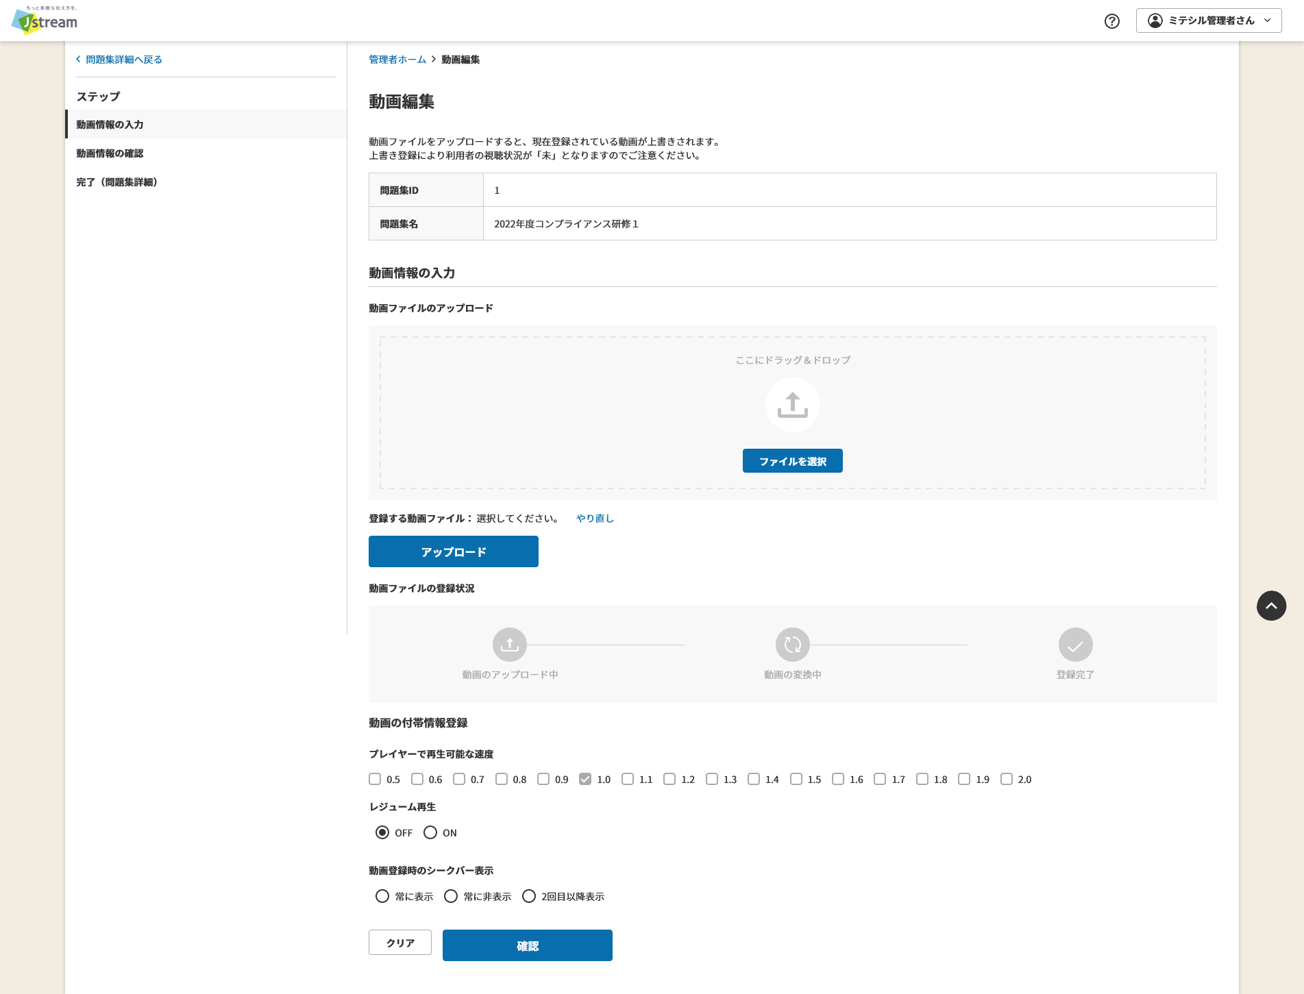Click the user avatar icon
Screen dimensions: 1304x994
(1155, 21)
